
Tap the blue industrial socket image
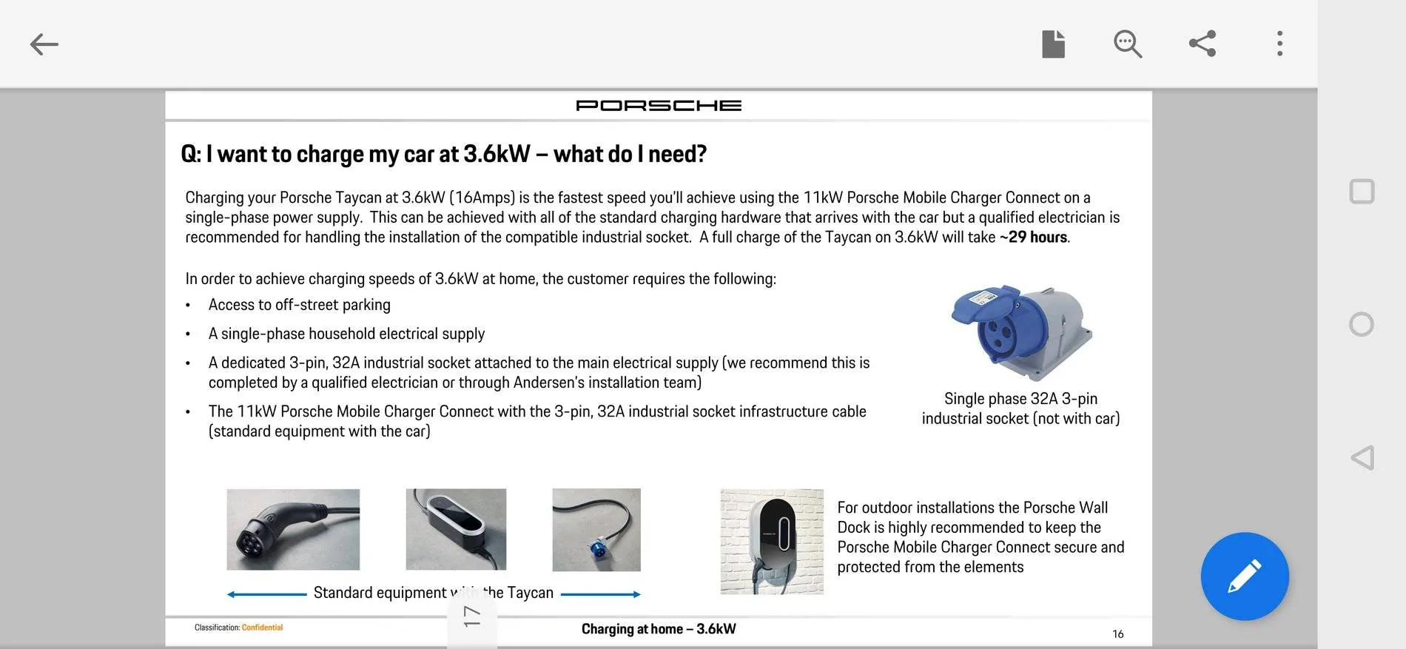tap(1021, 332)
